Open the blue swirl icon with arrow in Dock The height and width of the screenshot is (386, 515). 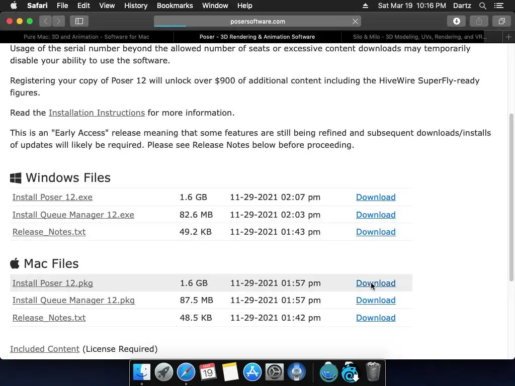point(351,372)
